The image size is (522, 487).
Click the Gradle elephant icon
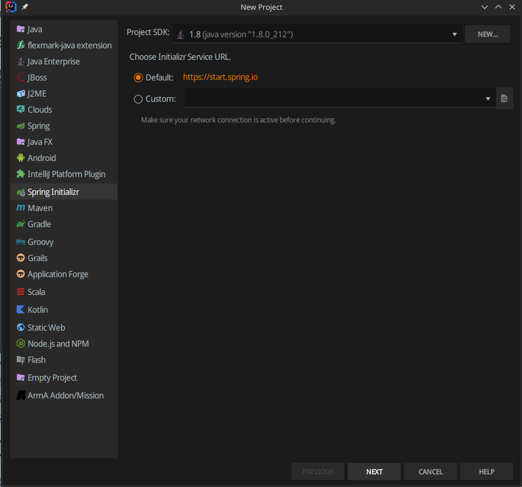21,224
